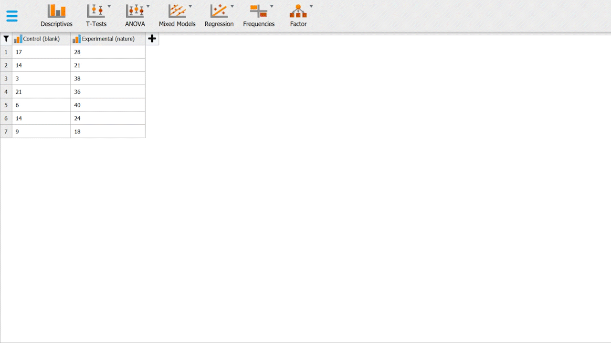
Task: Open the Descriptives analysis module
Action: (56, 16)
